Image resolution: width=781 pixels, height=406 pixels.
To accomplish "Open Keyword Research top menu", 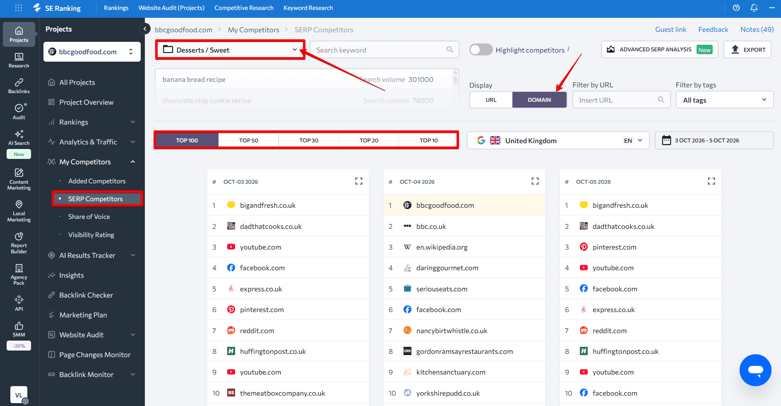I will point(308,8).
